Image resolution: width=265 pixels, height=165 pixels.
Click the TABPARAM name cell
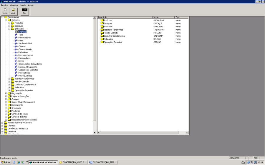coord(158,30)
